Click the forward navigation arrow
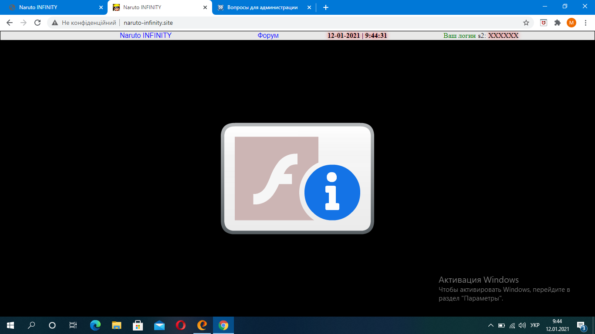This screenshot has height=334, width=595. [24, 23]
